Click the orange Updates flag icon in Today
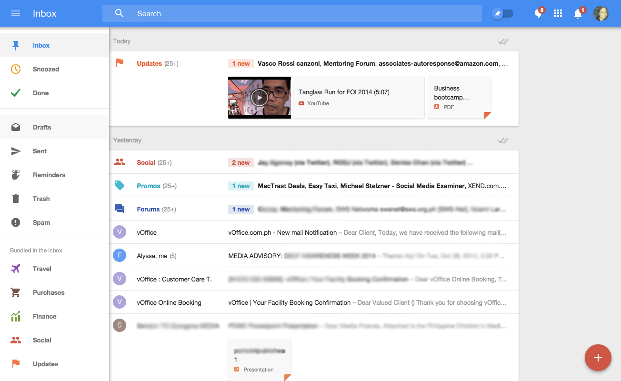Viewport: 621px width, 381px height. (x=120, y=63)
